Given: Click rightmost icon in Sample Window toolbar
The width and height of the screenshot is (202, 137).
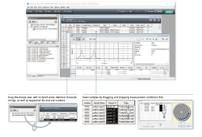Looking at the screenshot, I should 167,39.
